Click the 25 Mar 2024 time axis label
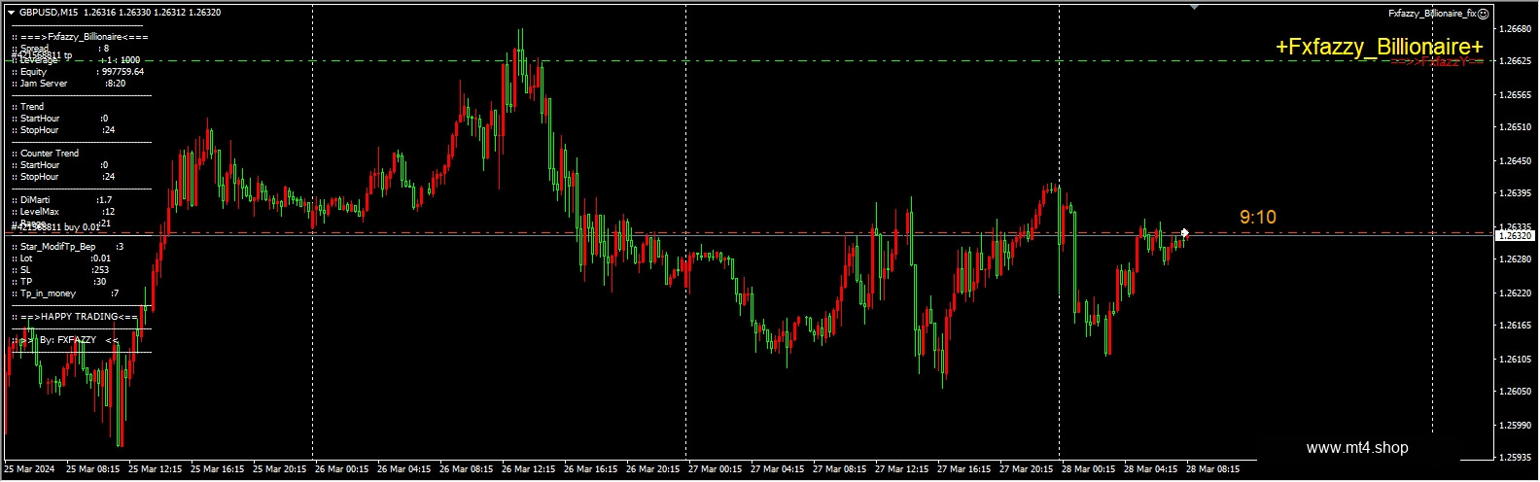The width and height of the screenshot is (1540, 482). coord(29,469)
